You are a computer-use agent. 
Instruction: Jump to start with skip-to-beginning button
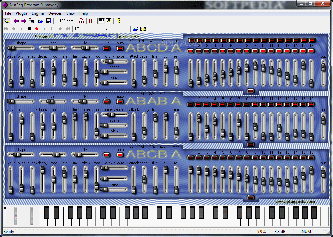tap(6, 29)
